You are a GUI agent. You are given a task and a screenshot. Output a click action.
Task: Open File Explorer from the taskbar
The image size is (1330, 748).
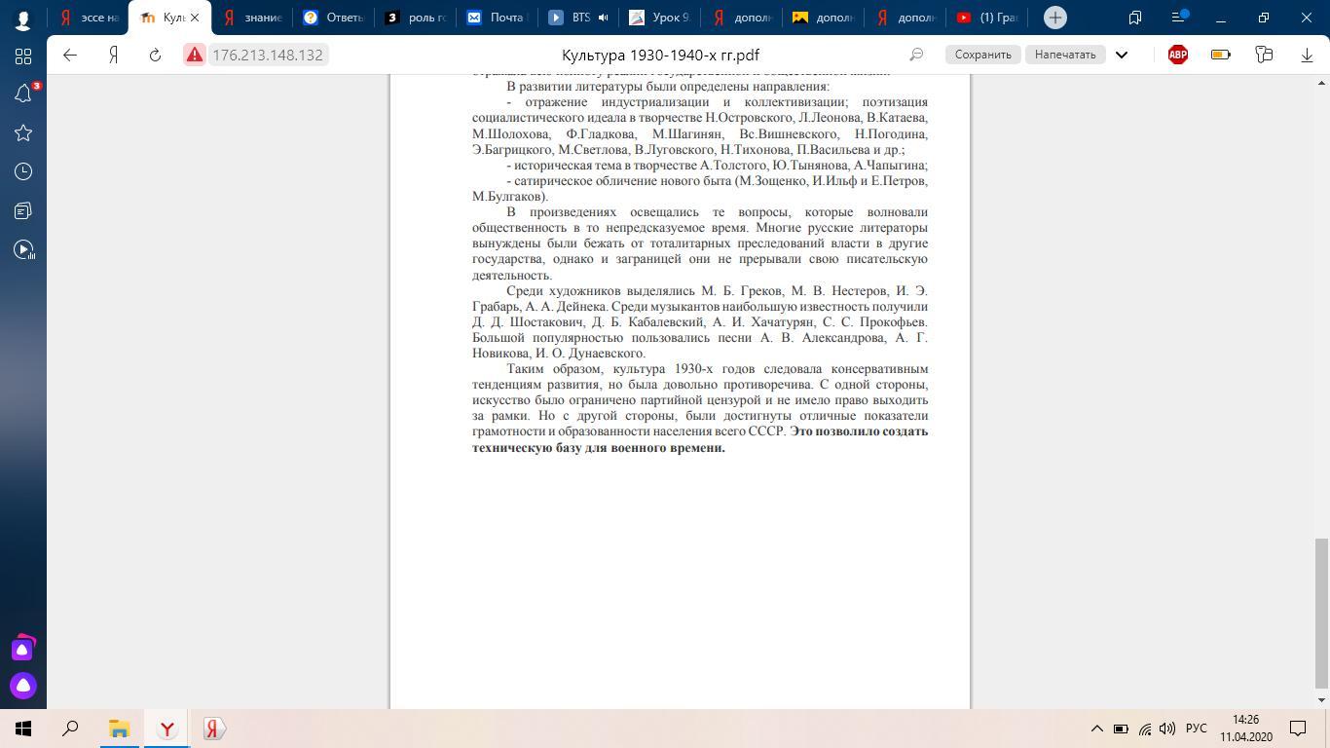tap(119, 729)
